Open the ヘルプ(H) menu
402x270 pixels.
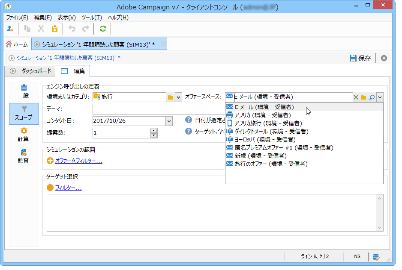[x=118, y=18]
